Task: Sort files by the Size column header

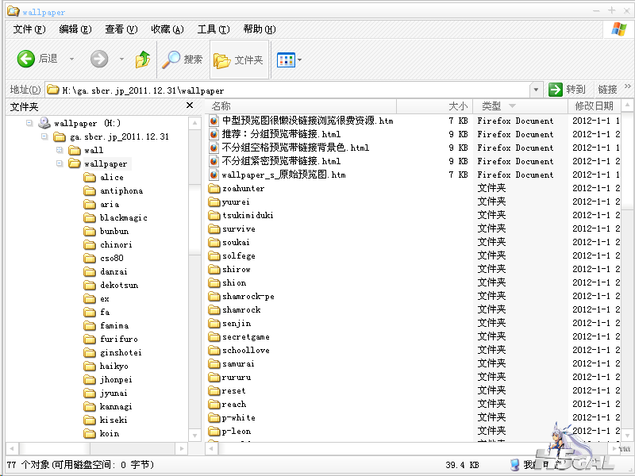Action: 434,106
